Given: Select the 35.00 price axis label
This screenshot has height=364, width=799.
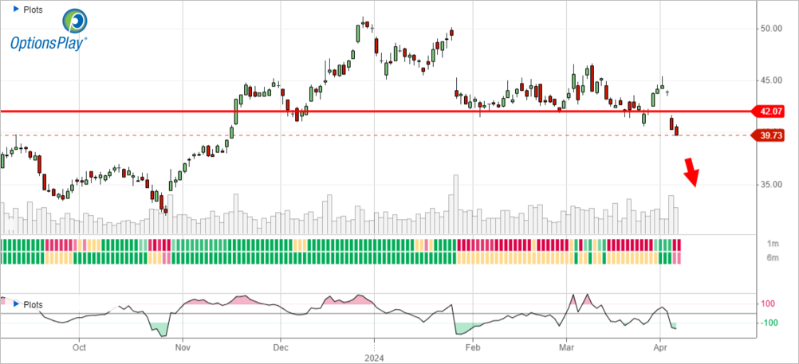Looking at the screenshot, I should [770, 184].
